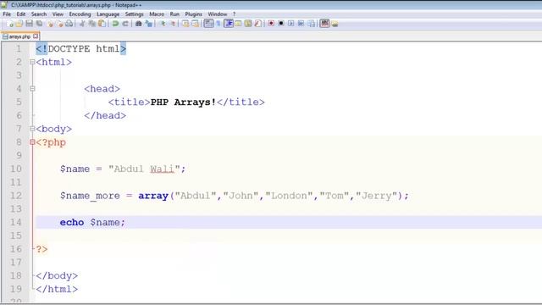Click the Zoom Out toolbar icon
Viewport: 542px width, 305px height.
pyautogui.click(x=173, y=24)
